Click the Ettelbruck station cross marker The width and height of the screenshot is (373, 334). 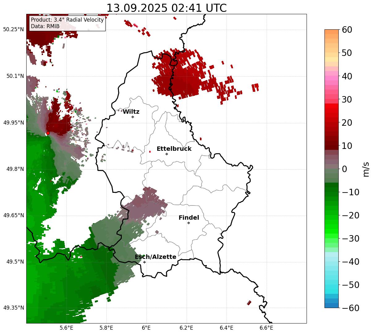[167, 154]
